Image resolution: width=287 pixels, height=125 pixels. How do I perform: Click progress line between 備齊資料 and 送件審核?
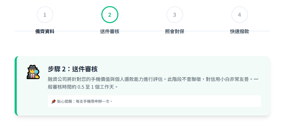77,31
